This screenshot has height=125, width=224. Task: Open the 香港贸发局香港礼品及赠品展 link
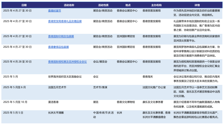65,21
